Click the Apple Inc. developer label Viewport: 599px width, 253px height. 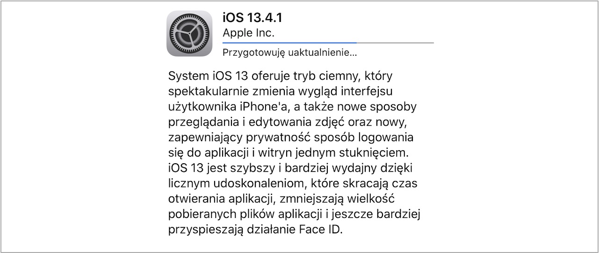tap(248, 33)
